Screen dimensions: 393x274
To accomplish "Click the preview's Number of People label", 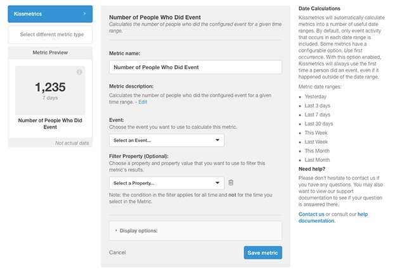I will (49, 123).
